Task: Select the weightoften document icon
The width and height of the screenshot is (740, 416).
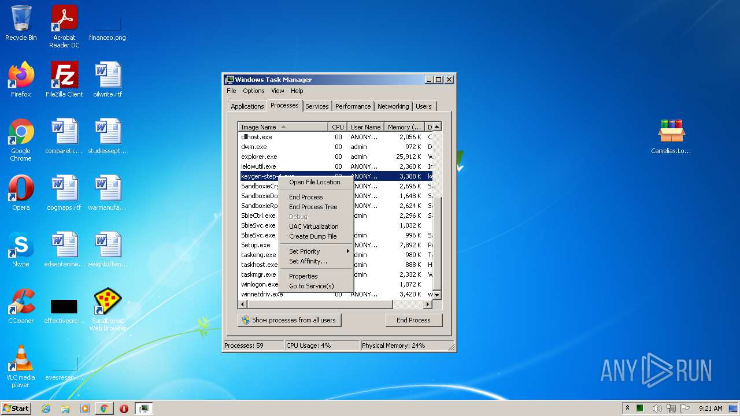Action: 108,250
